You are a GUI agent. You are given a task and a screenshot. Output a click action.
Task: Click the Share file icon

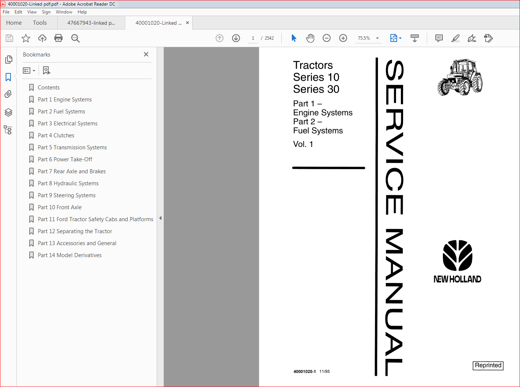point(489,38)
